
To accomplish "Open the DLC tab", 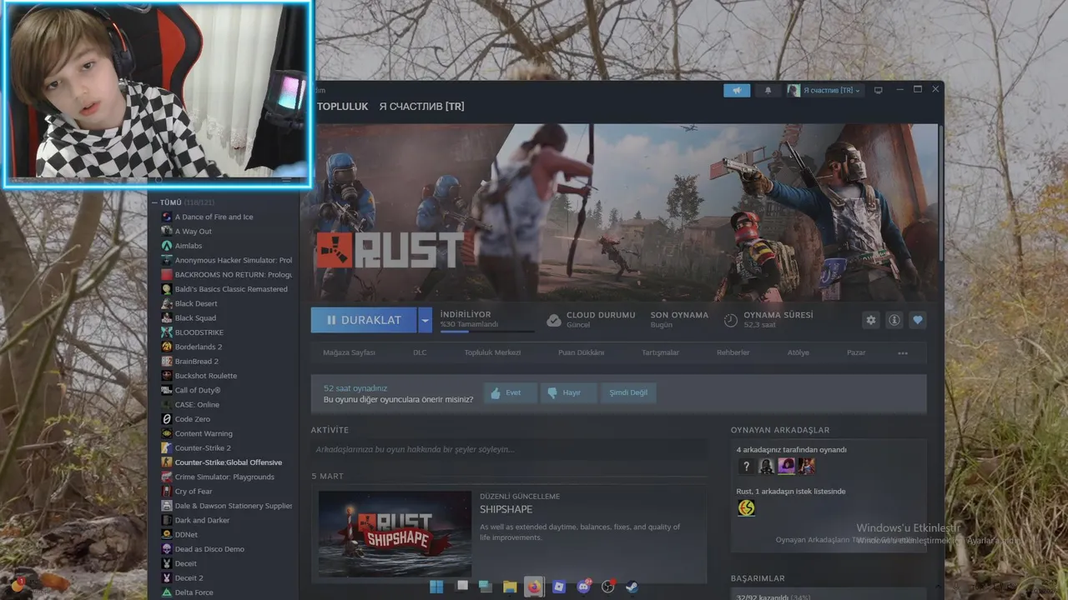I will coord(420,352).
